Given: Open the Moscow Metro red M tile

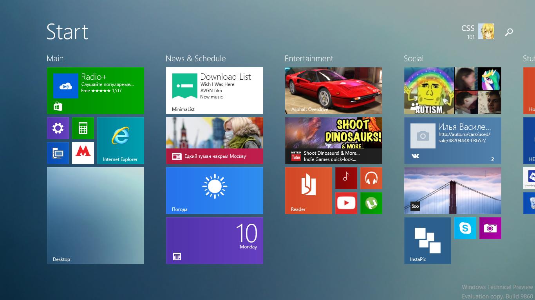Looking at the screenshot, I should tap(83, 153).
